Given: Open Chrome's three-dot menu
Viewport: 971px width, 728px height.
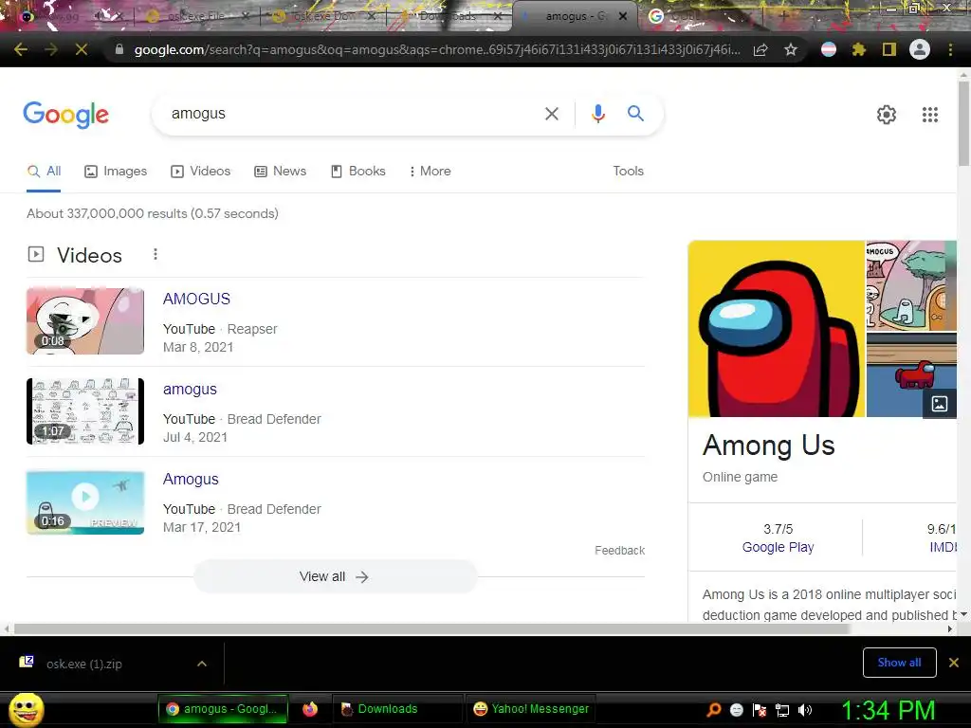Looking at the screenshot, I should coord(950,49).
